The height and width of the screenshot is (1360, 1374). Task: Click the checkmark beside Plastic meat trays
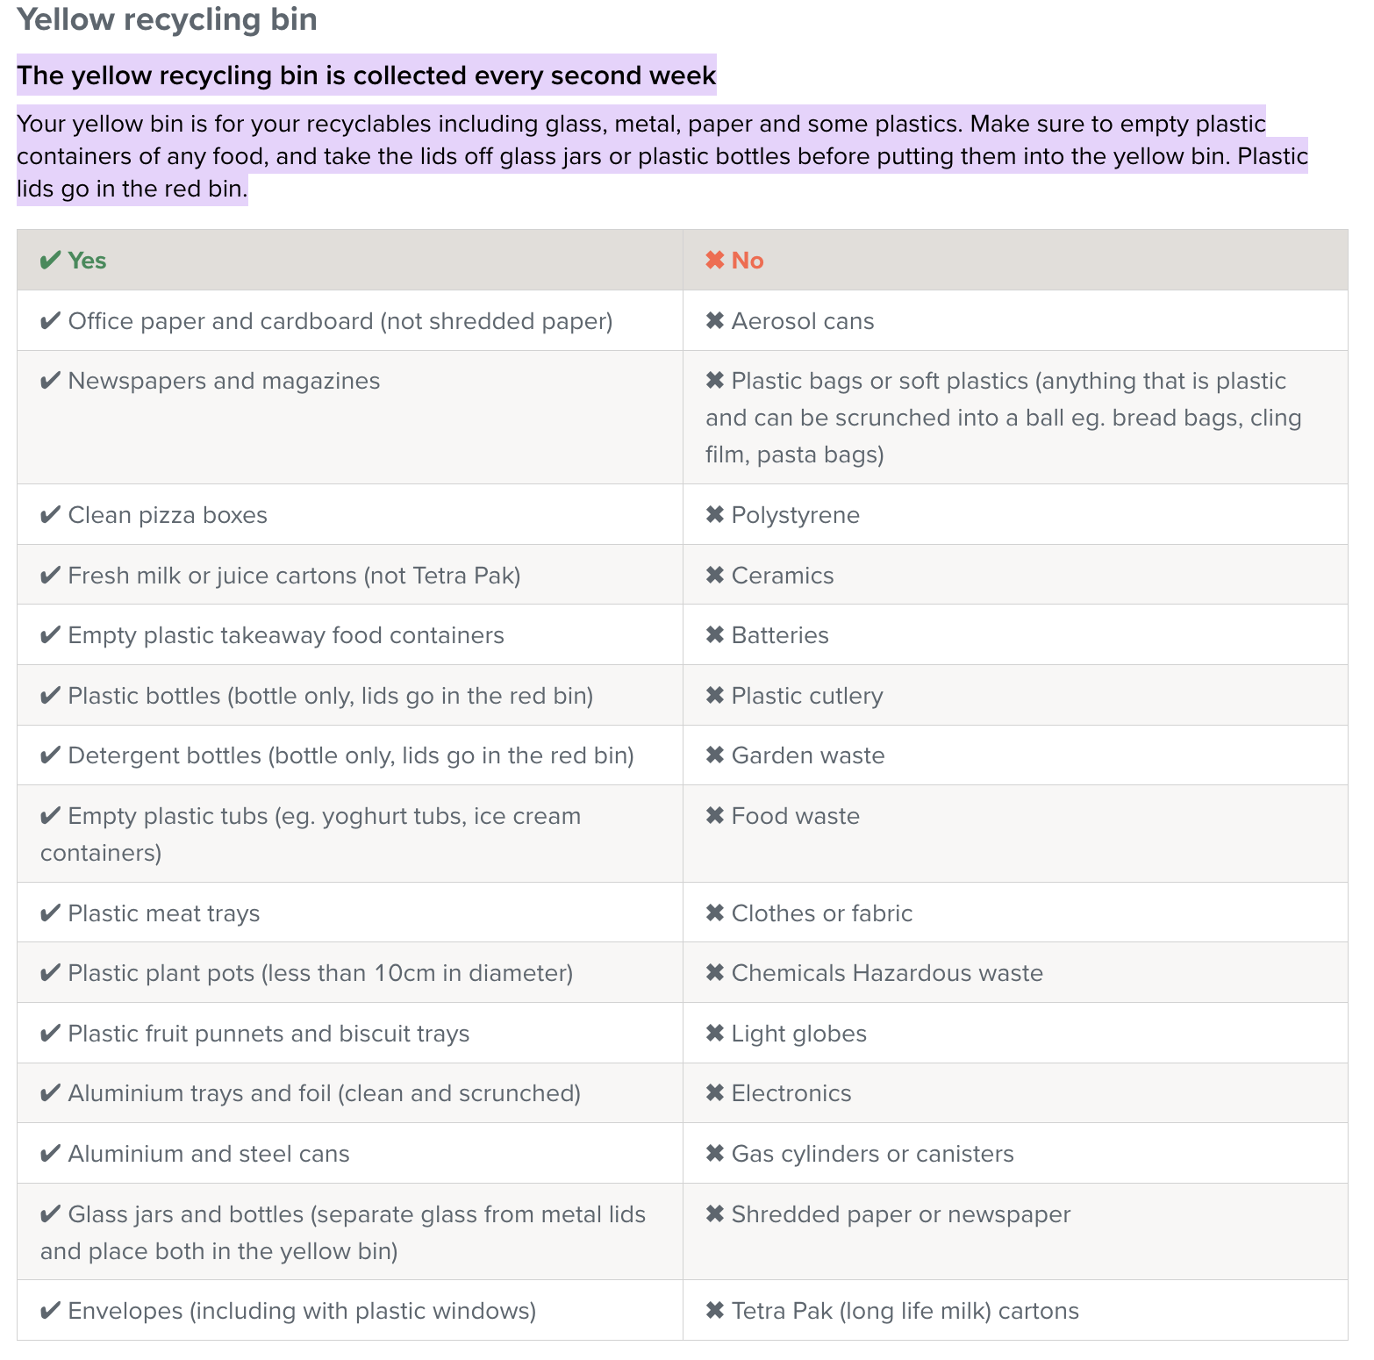point(50,913)
